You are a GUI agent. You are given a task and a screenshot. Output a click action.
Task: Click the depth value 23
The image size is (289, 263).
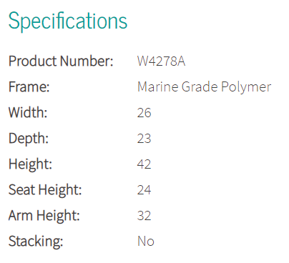tap(144, 139)
